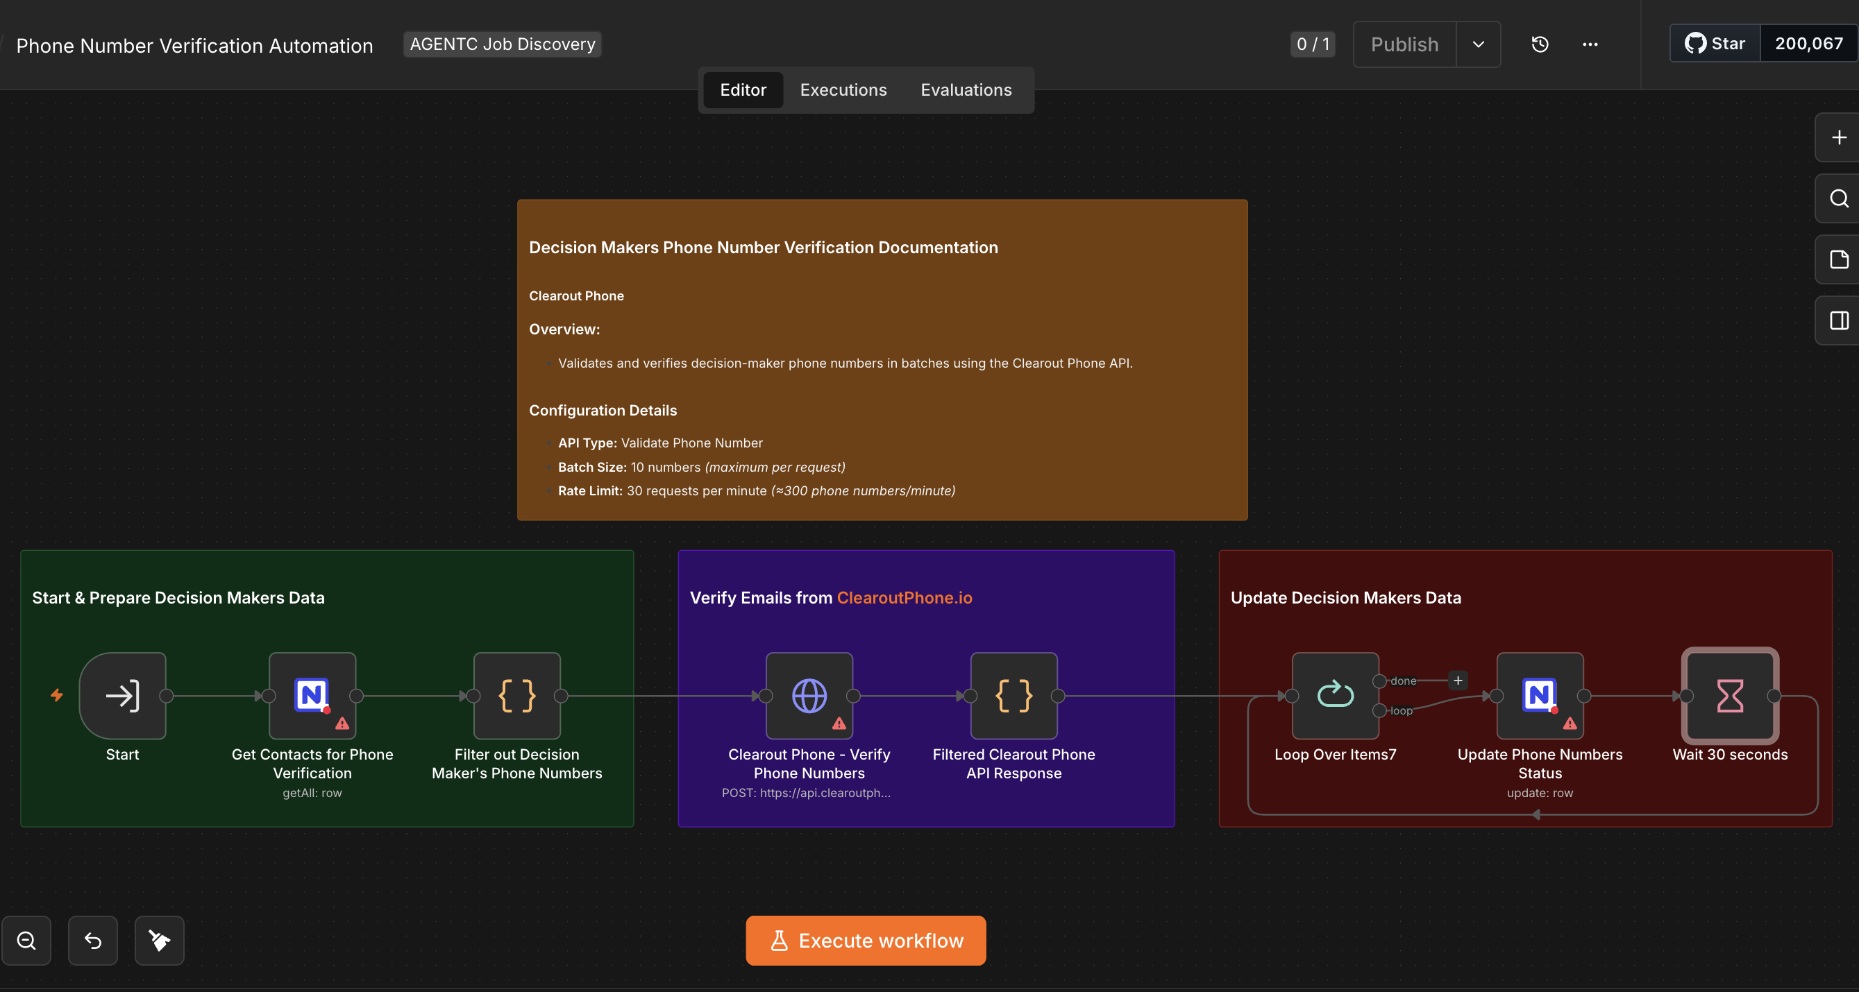Click the 'API Type: Validate Phone Number' line
Image resolution: width=1859 pixels, height=992 pixels.
(x=660, y=443)
